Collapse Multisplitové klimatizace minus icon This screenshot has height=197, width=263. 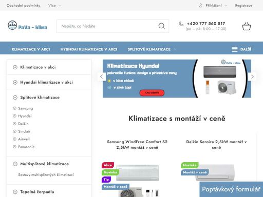point(15,164)
